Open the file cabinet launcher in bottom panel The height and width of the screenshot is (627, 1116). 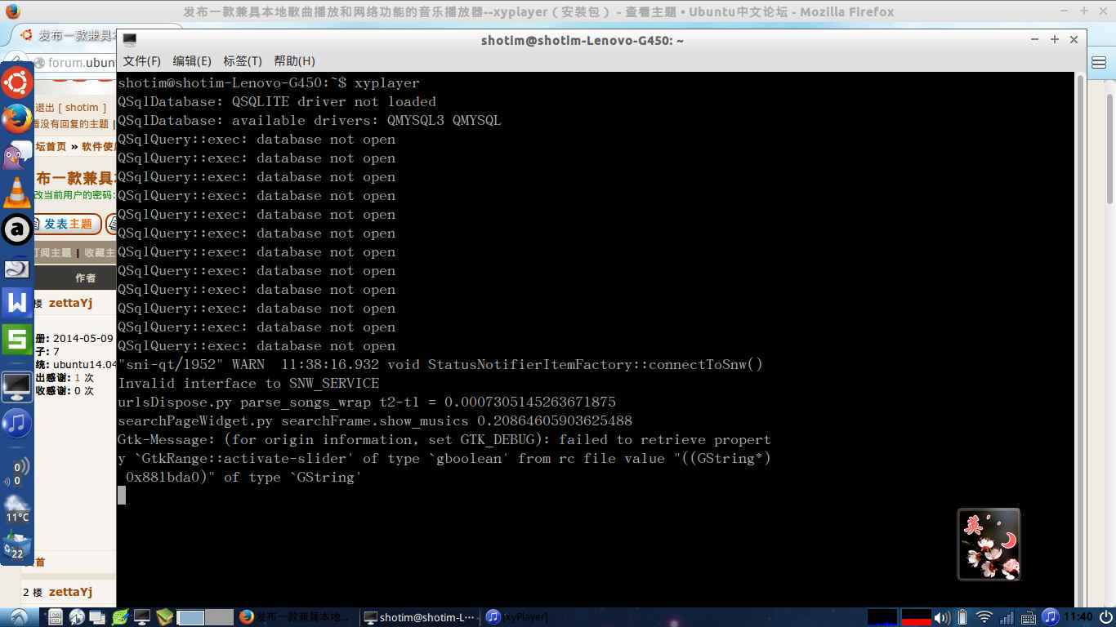pos(56,617)
